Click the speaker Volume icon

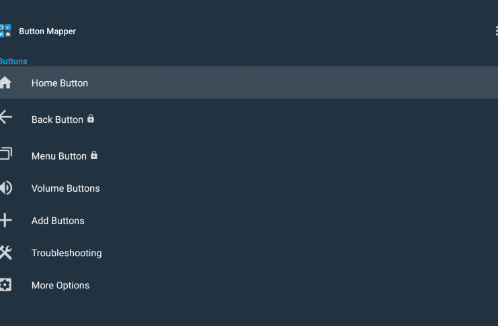[x=6, y=188]
